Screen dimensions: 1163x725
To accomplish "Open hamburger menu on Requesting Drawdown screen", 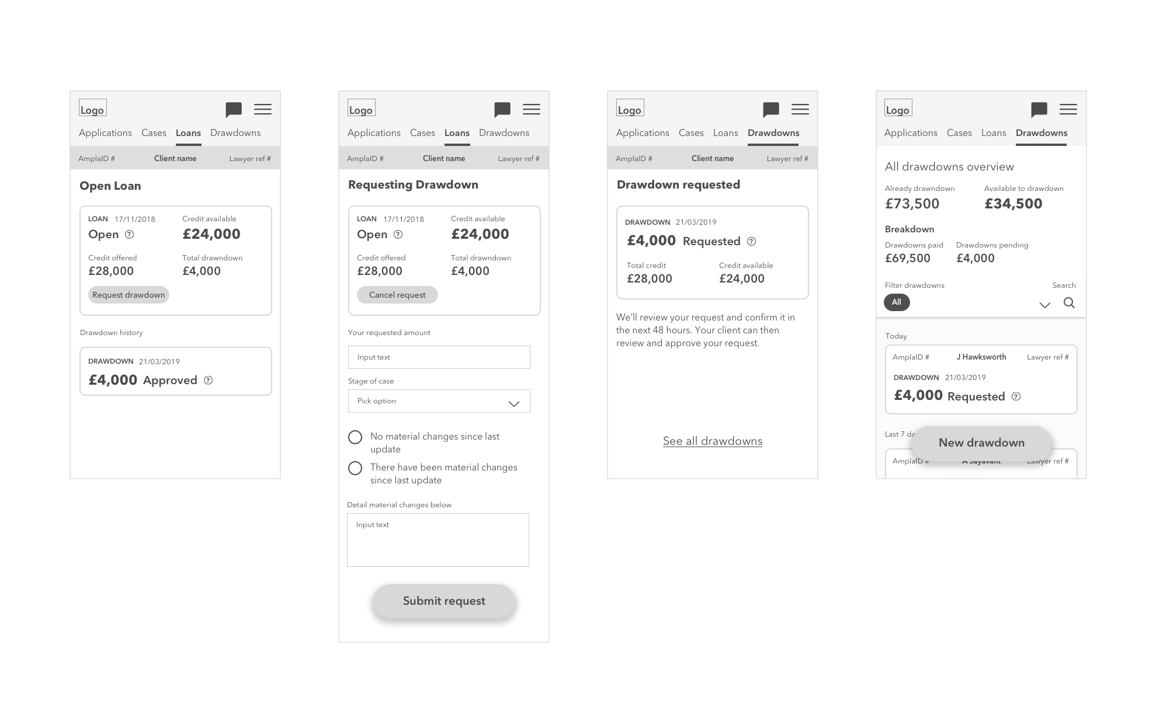I will tap(531, 109).
